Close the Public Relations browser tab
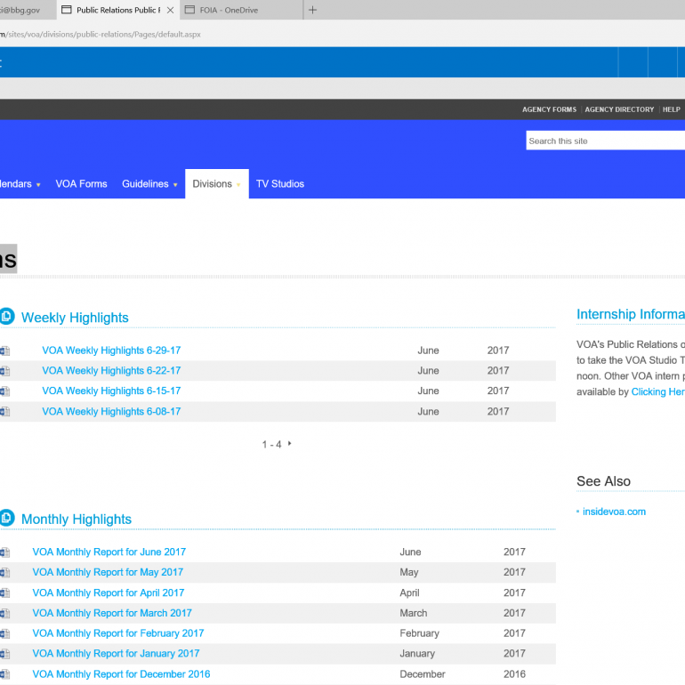Viewport: 685px width, 685px height. pyautogui.click(x=171, y=10)
